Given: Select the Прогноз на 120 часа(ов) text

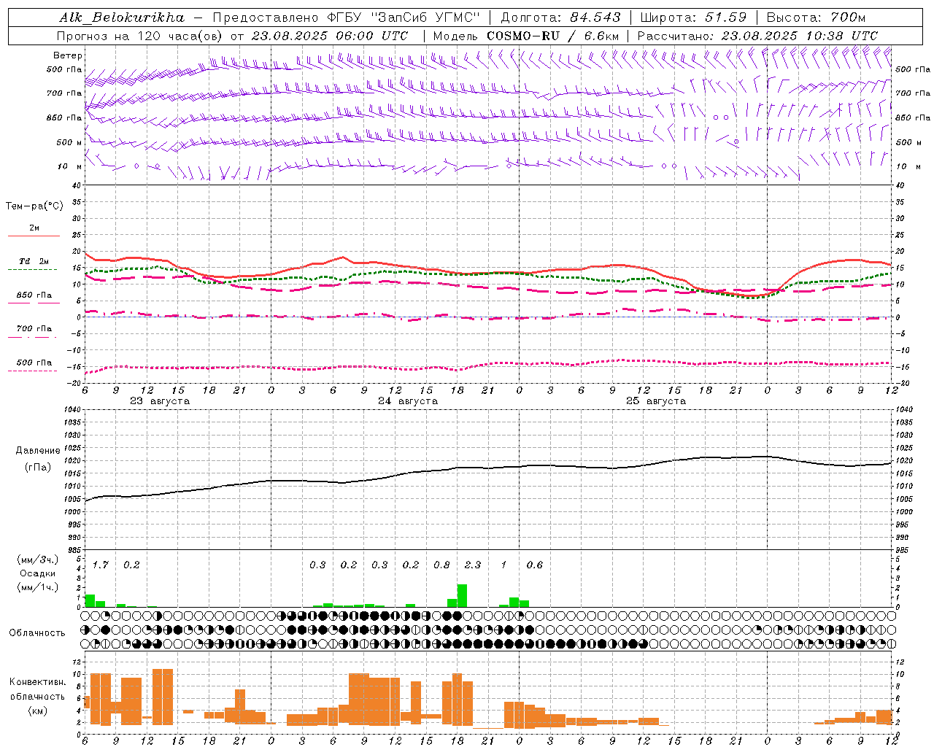Looking at the screenshot, I should click(x=139, y=36).
